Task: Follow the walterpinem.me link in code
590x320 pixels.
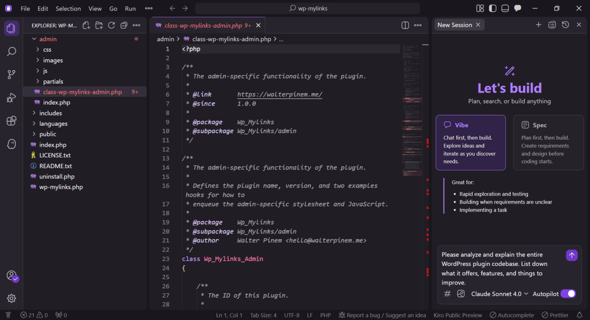Action: pyautogui.click(x=280, y=94)
